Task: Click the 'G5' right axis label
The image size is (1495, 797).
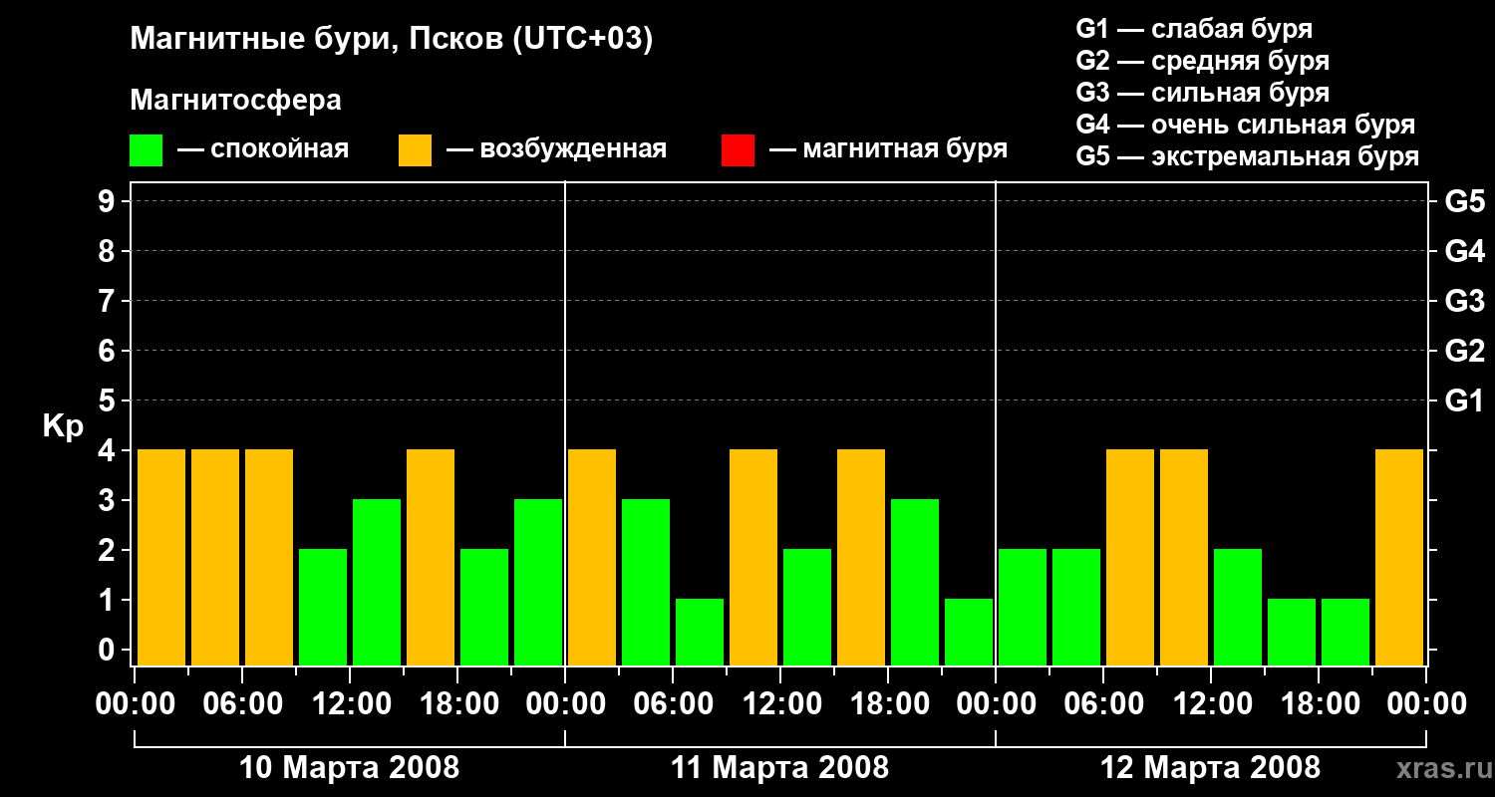Action: [1464, 201]
